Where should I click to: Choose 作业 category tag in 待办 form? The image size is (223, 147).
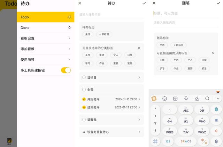point(102,63)
